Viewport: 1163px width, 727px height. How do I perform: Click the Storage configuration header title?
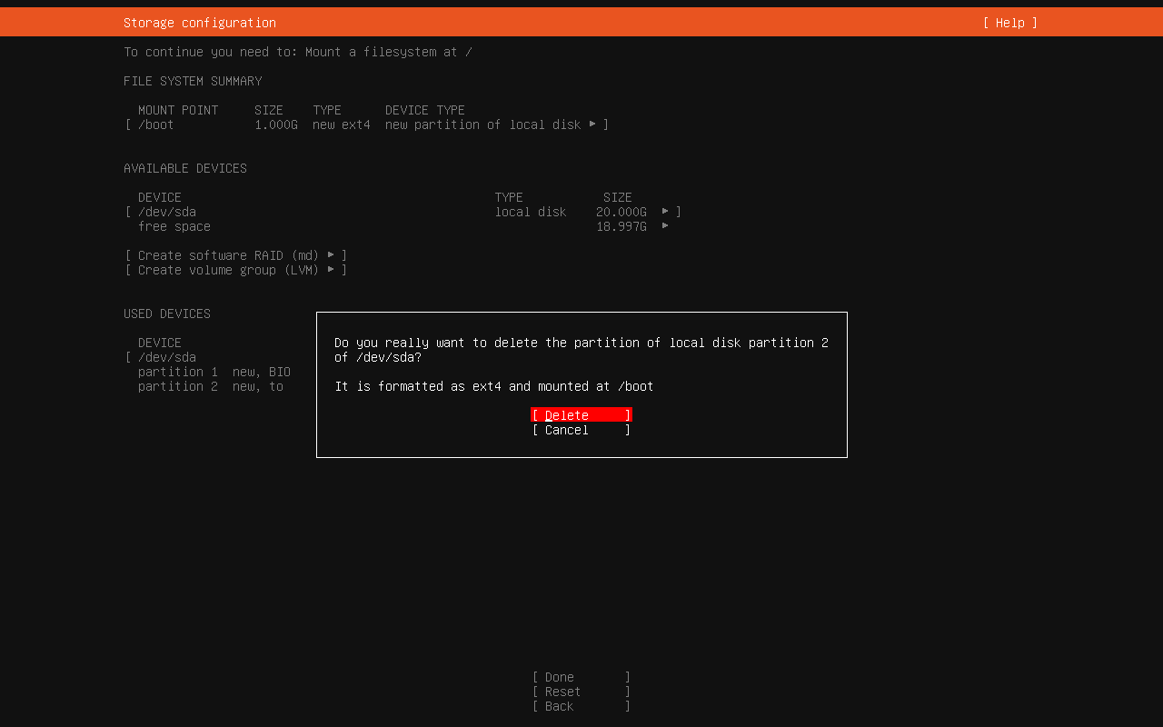(200, 23)
